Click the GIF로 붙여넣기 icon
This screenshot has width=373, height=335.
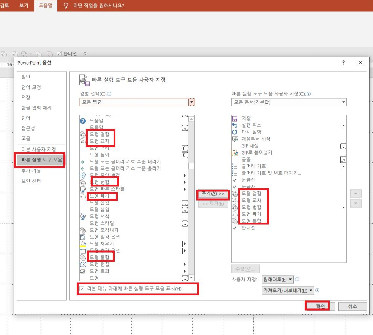click(x=235, y=153)
